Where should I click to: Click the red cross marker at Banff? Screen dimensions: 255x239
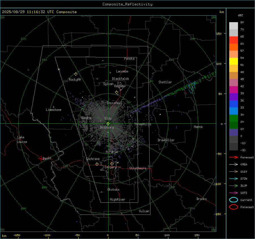pyautogui.click(x=40, y=159)
